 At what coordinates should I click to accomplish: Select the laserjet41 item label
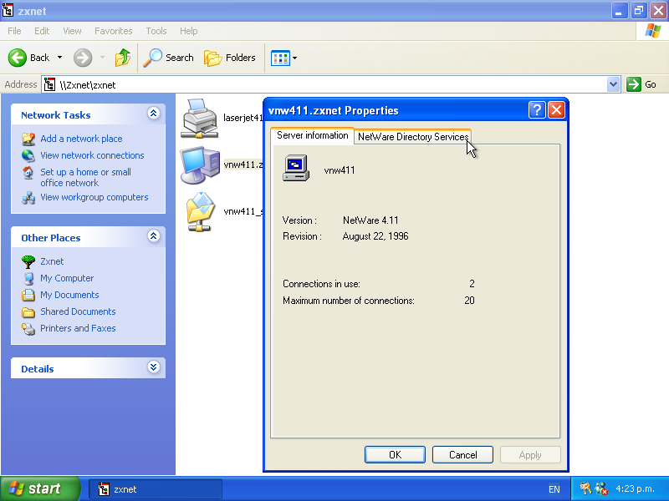[x=243, y=118]
